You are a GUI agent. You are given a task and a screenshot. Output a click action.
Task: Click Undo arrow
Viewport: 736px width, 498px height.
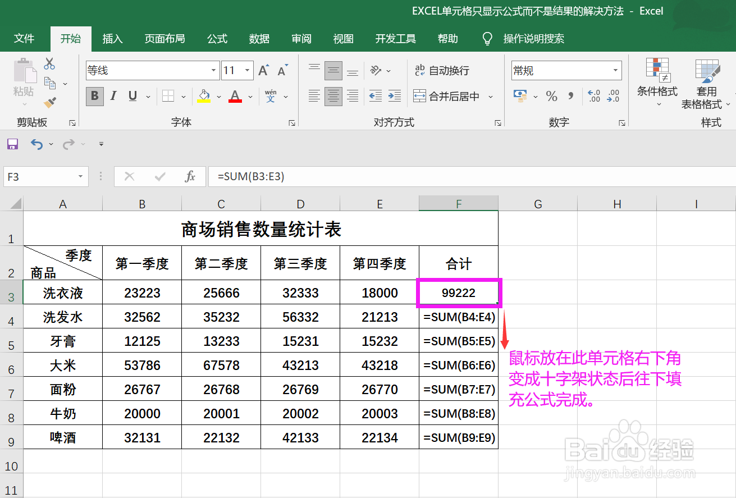click(x=36, y=144)
